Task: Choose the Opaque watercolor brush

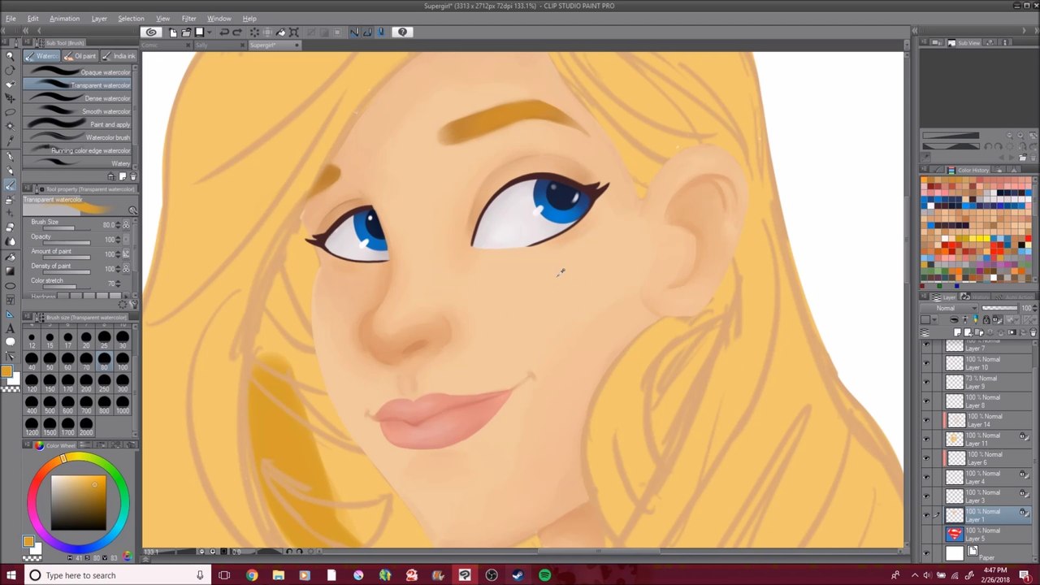Action: (78, 72)
